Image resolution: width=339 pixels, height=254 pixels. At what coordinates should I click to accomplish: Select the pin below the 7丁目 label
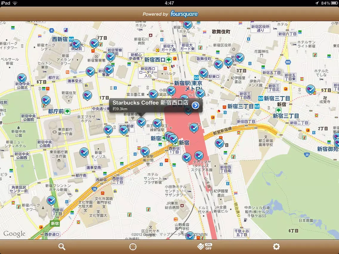94,44
